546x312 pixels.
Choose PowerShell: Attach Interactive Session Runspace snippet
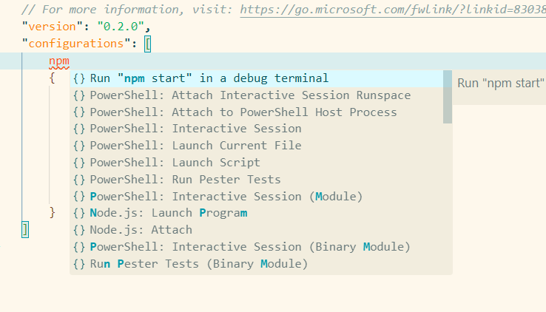[257, 95]
